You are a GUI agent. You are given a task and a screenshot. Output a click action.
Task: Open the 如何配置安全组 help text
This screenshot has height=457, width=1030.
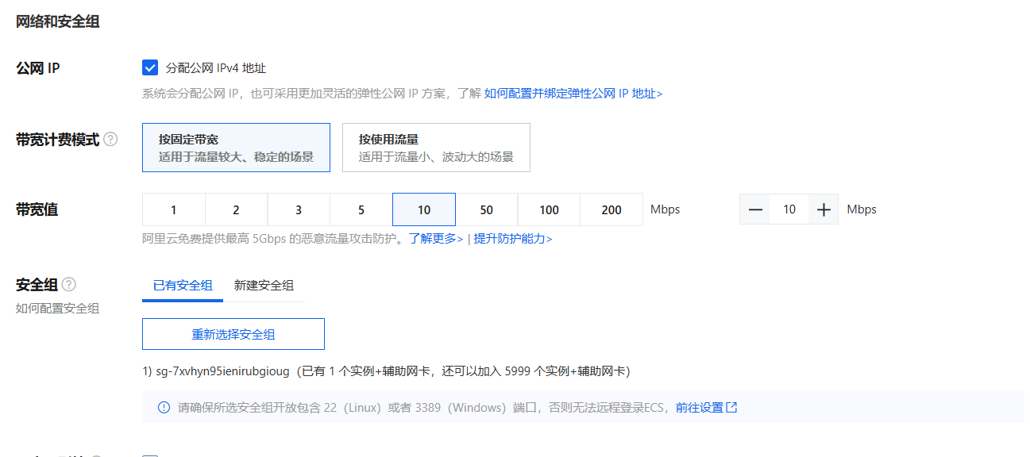pos(57,308)
